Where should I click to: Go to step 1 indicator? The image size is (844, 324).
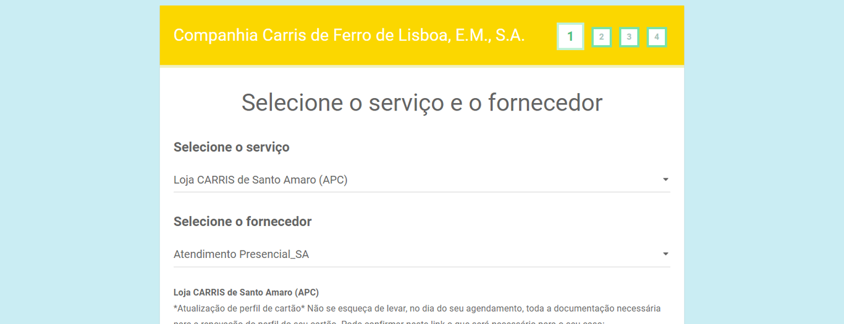(570, 36)
